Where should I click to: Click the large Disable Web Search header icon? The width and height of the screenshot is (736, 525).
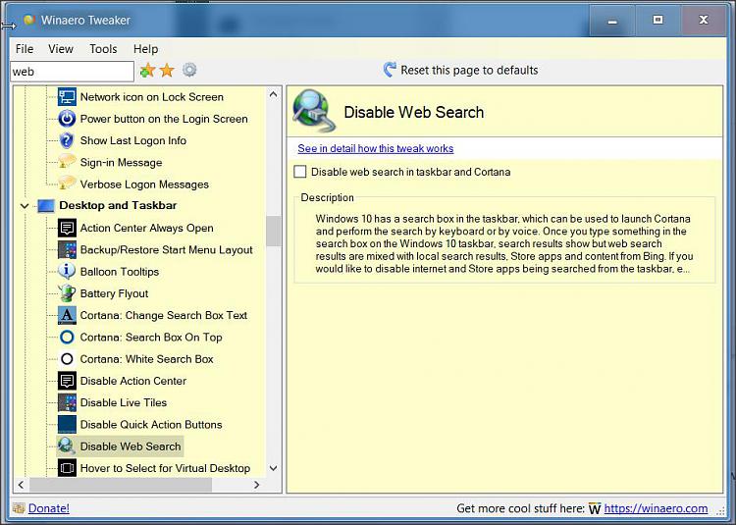coord(314,111)
